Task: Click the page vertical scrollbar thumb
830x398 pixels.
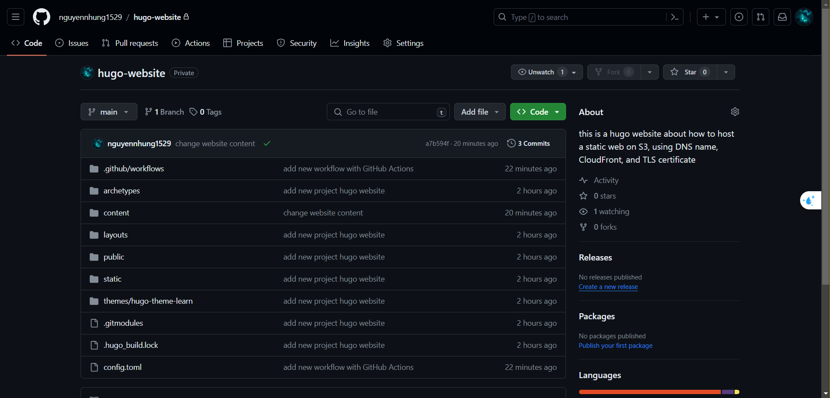Action: coord(825,147)
